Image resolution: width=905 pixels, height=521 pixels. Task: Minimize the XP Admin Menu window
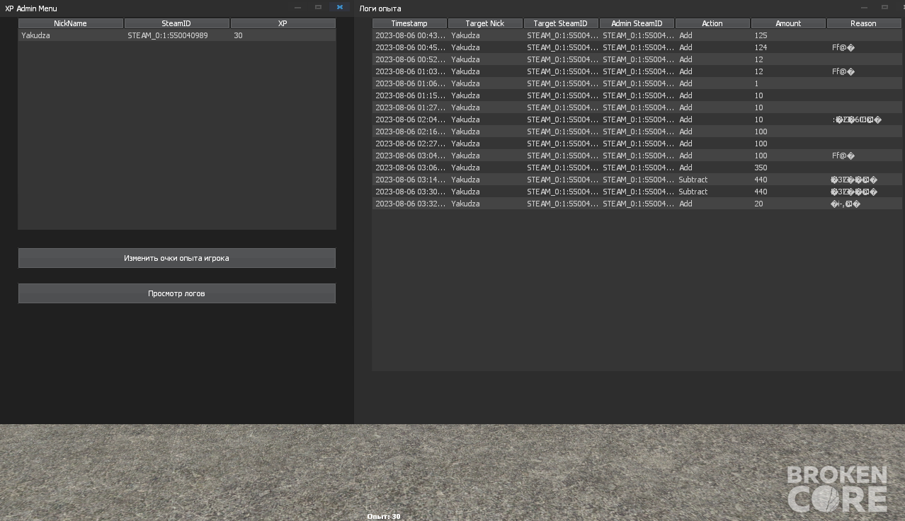(297, 7)
